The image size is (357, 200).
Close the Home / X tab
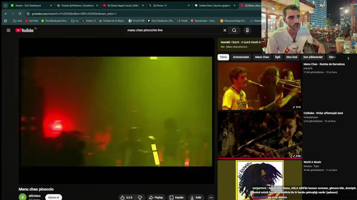[189, 6]
